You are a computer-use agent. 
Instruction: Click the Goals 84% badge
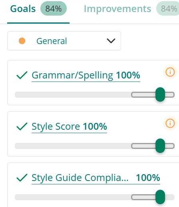tap(54, 9)
